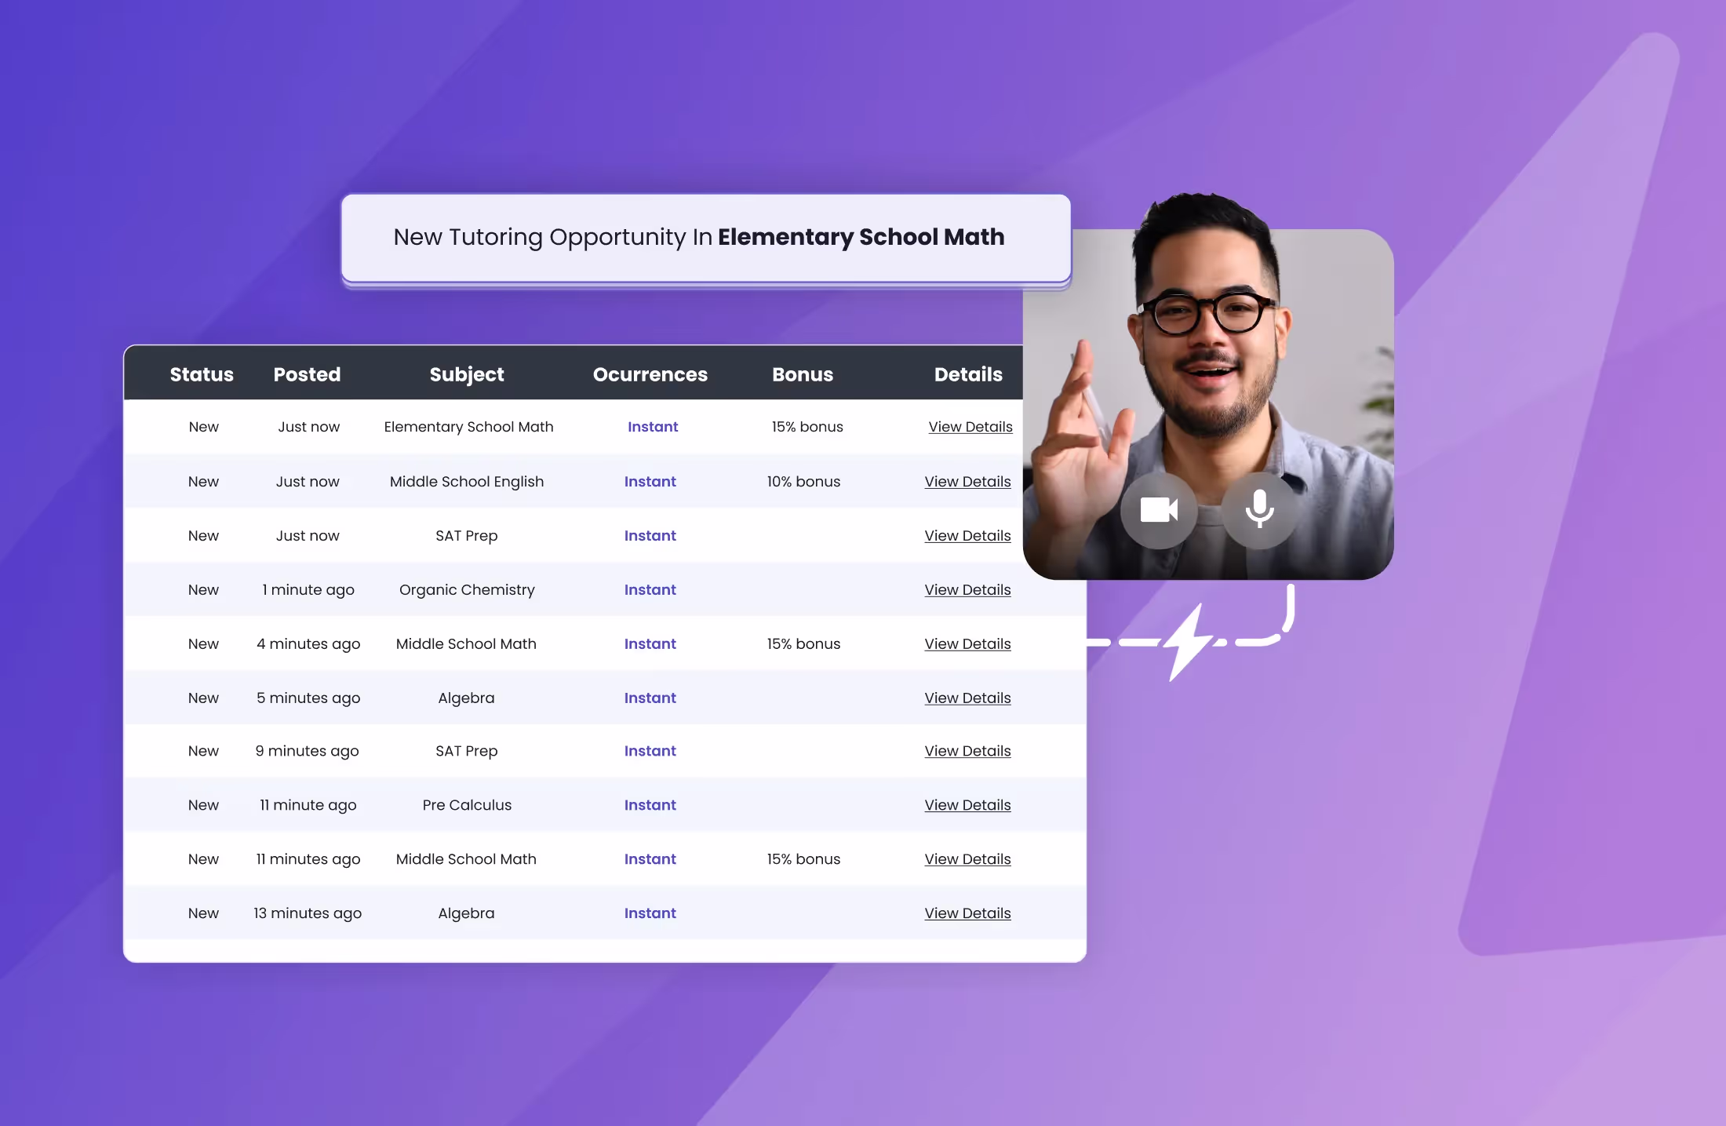This screenshot has width=1726, height=1126.
Task: Click Instant on the Middle School Math row
Action: coord(650,643)
